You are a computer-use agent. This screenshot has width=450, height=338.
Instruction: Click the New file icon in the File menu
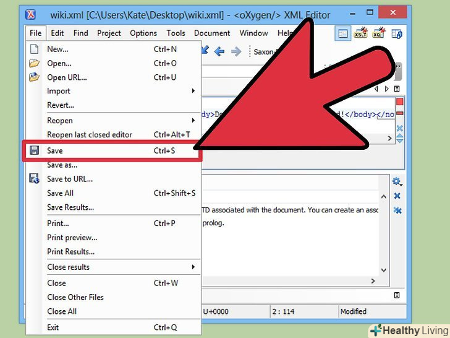point(34,49)
